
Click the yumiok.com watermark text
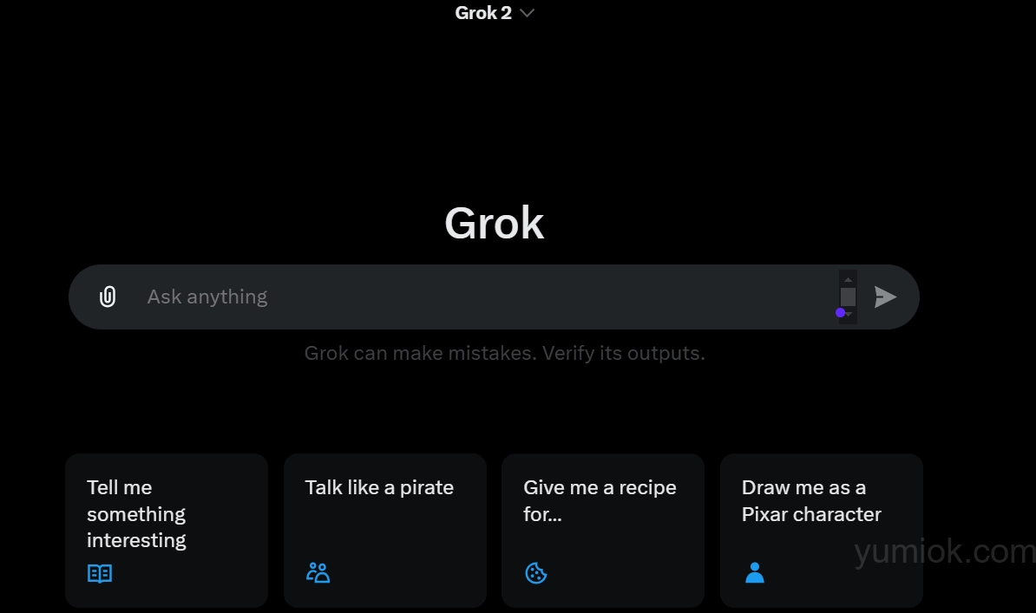coord(944,551)
